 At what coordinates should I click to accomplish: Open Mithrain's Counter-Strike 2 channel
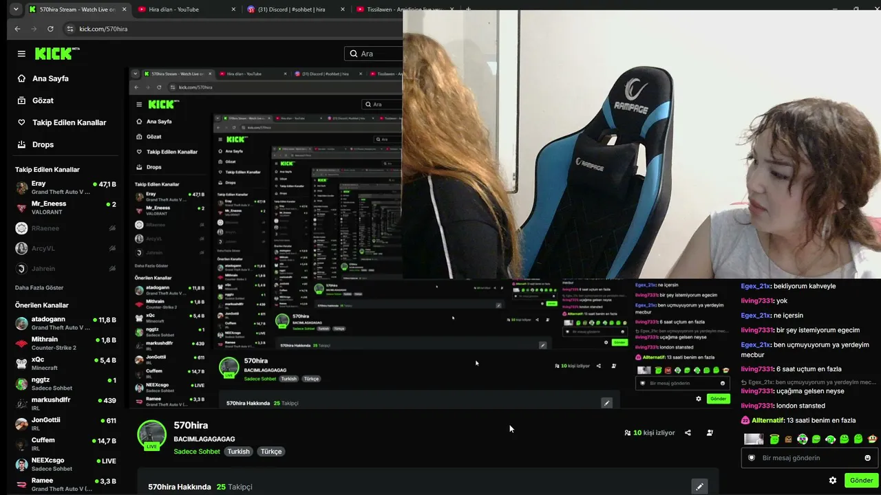(66, 343)
